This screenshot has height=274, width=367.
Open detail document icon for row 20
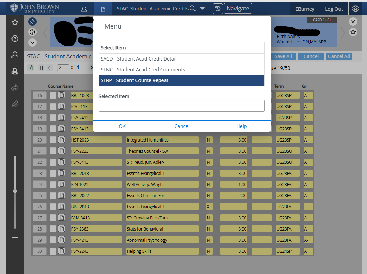coord(62,140)
